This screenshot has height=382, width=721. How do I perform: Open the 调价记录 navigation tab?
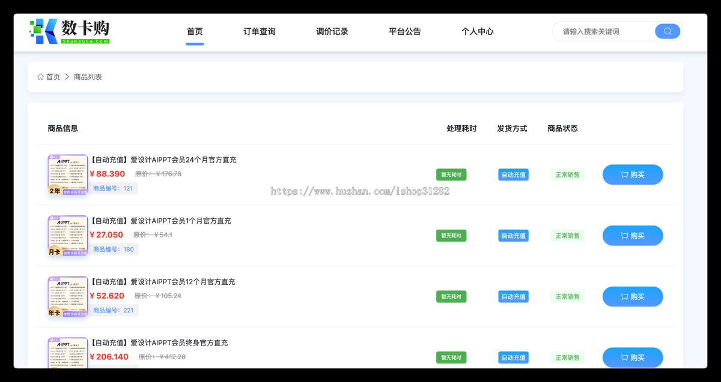coord(332,31)
